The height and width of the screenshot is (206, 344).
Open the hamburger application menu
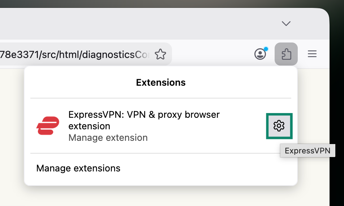[312, 54]
